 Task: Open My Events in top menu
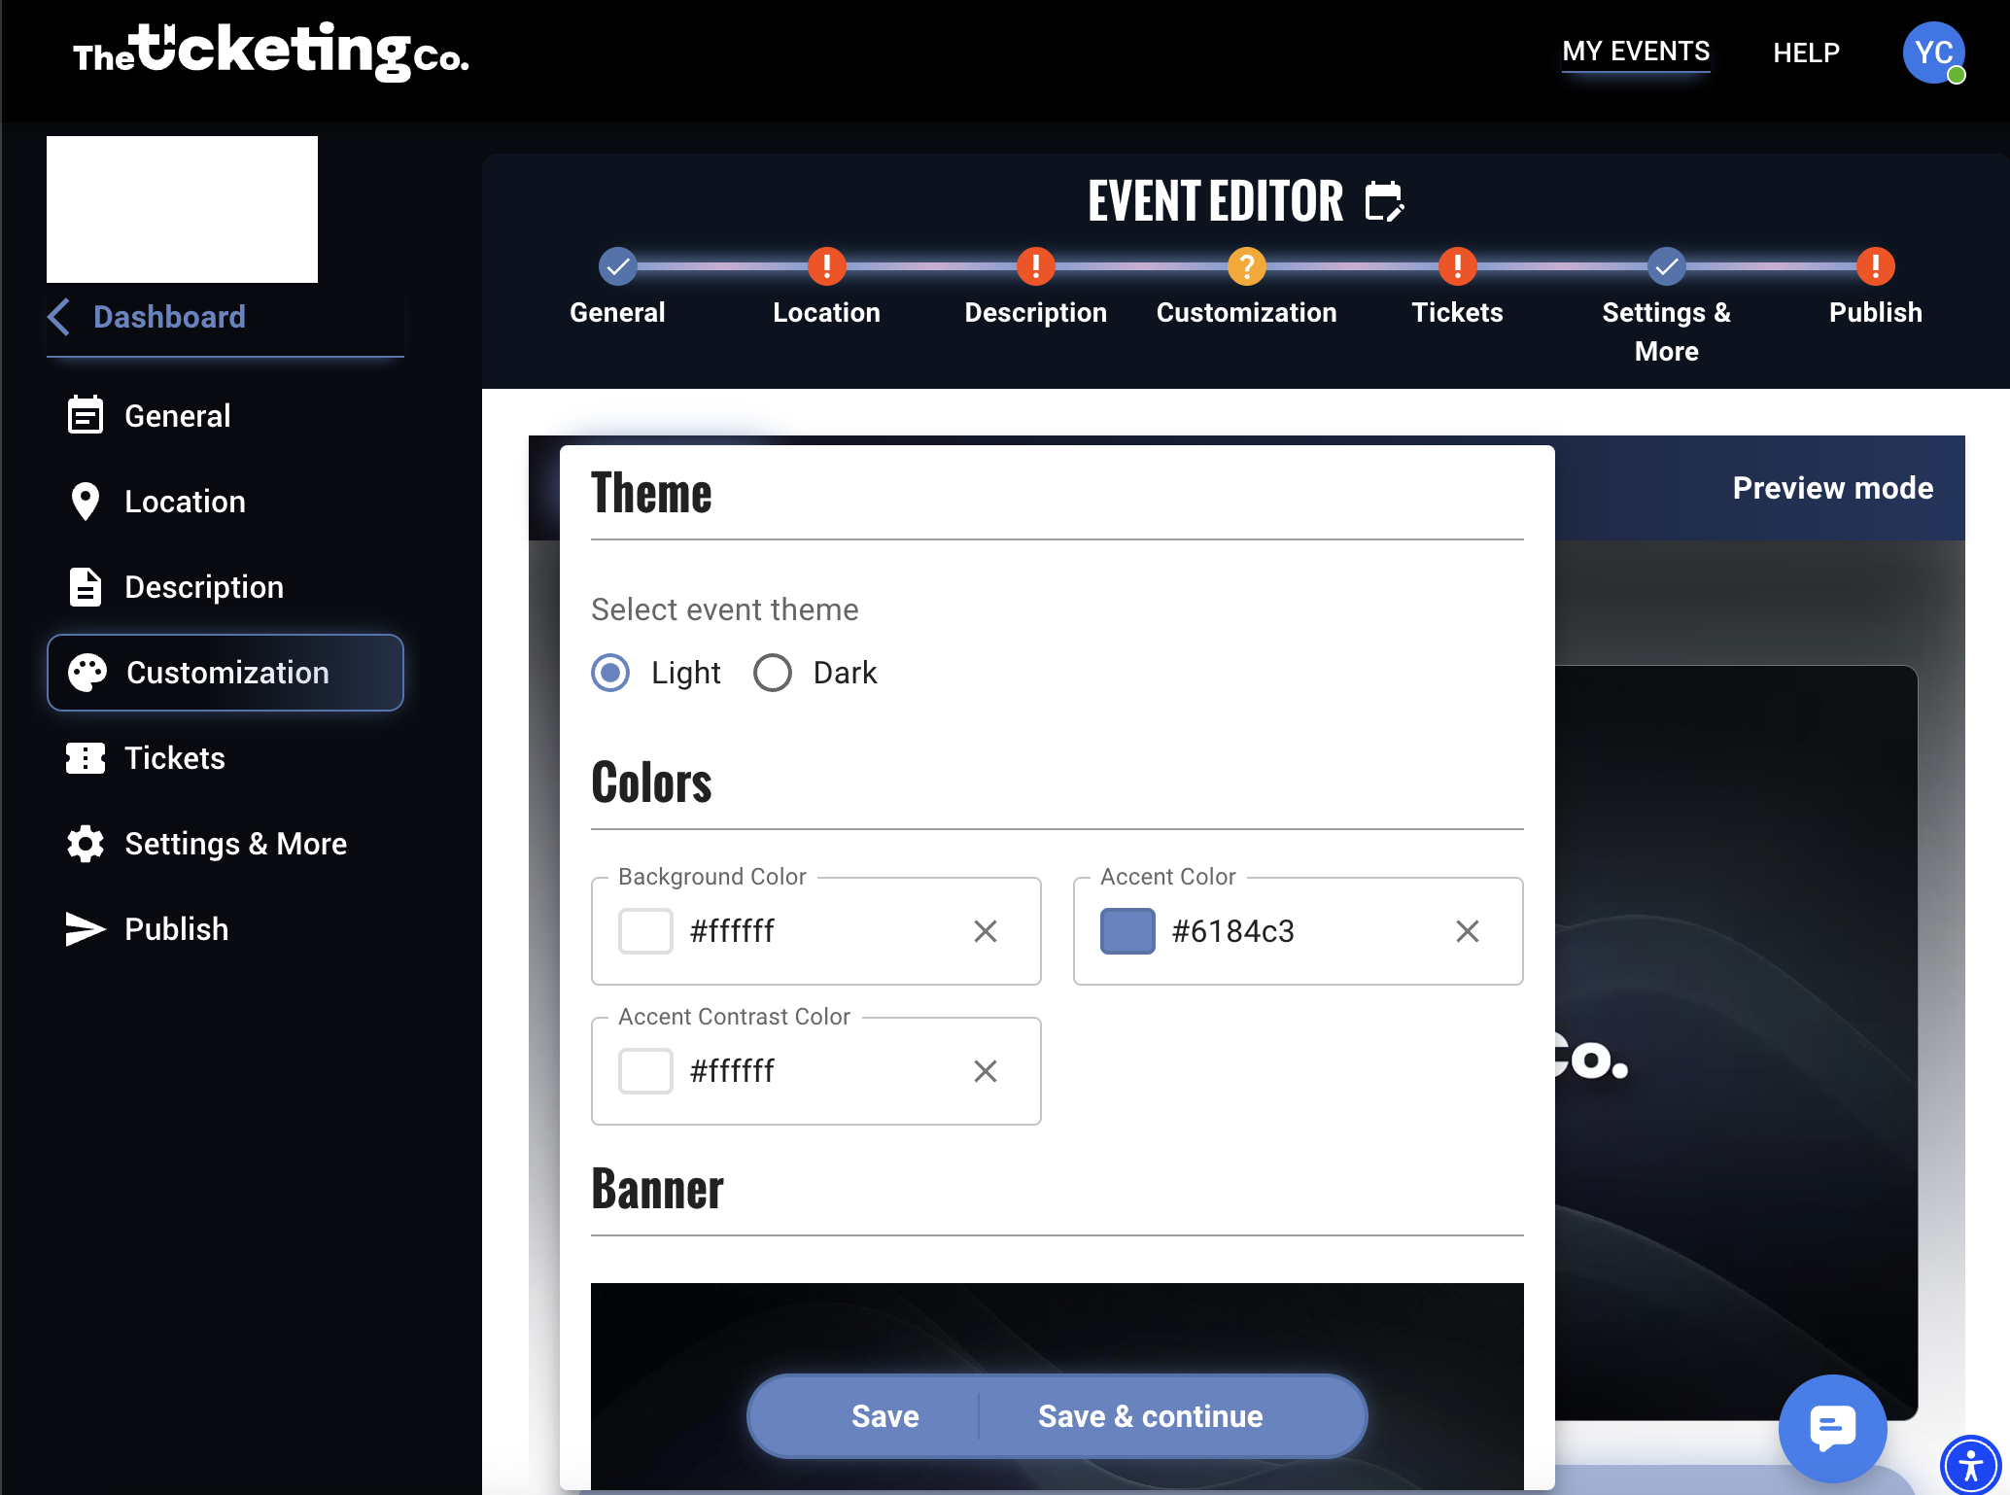pyautogui.click(x=1636, y=52)
